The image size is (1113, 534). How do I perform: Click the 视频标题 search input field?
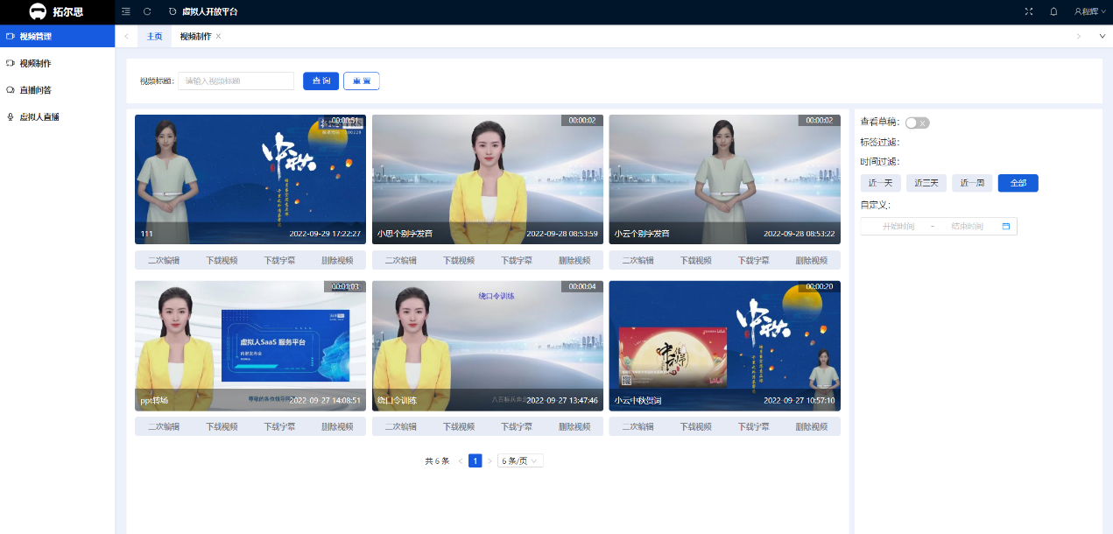(236, 81)
